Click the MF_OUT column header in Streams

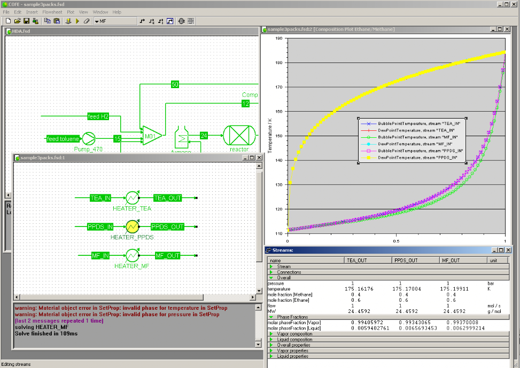[x=463, y=261]
